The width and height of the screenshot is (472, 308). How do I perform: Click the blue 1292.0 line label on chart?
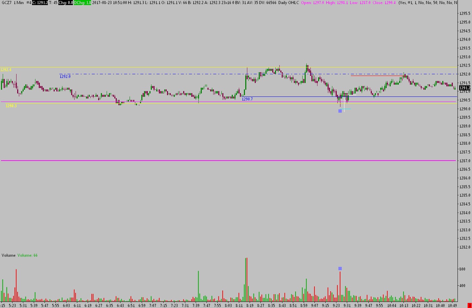click(65, 77)
